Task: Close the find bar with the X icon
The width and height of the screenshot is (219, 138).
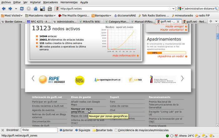Action: pyautogui.click(x=3, y=130)
